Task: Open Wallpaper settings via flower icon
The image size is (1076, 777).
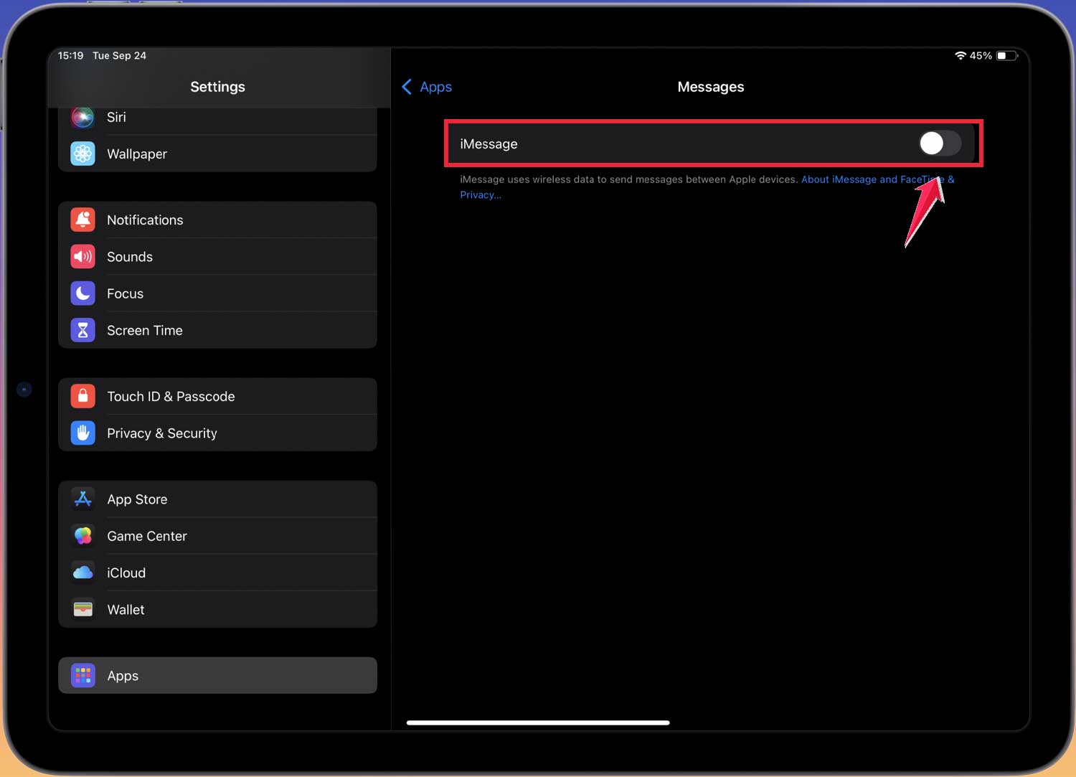Action: click(x=83, y=154)
